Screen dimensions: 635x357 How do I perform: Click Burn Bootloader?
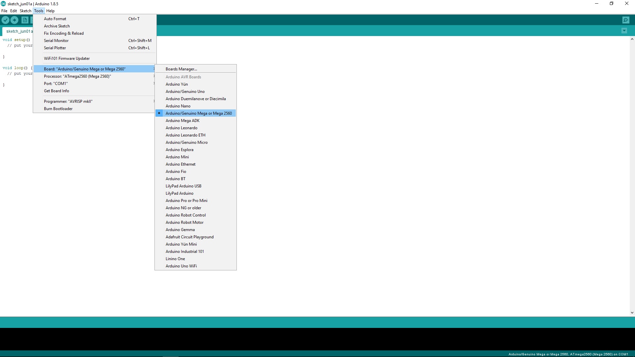click(95, 109)
